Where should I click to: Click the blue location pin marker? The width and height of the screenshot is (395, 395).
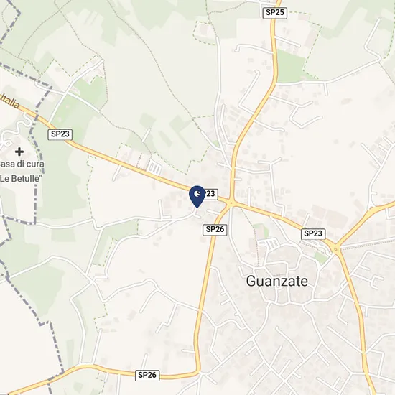[x=197, y=197]
